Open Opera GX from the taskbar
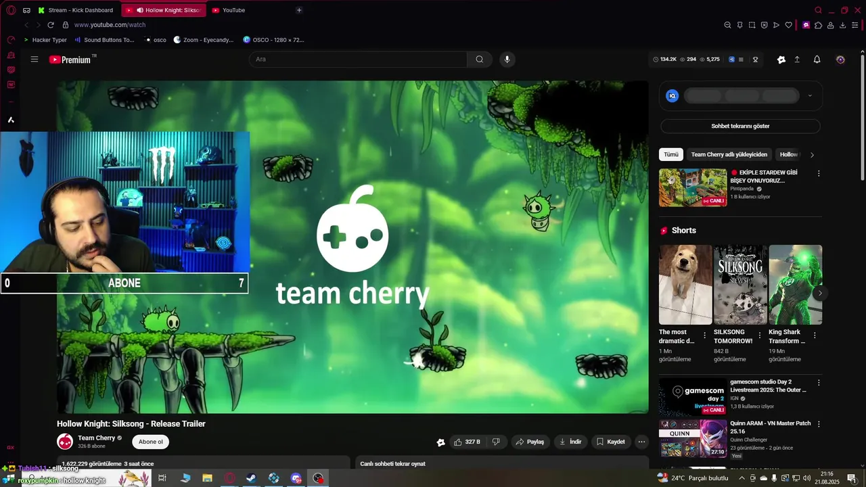The height and width of the screenshot is (487, 866). pyautogui.click(x=229, y=478)
